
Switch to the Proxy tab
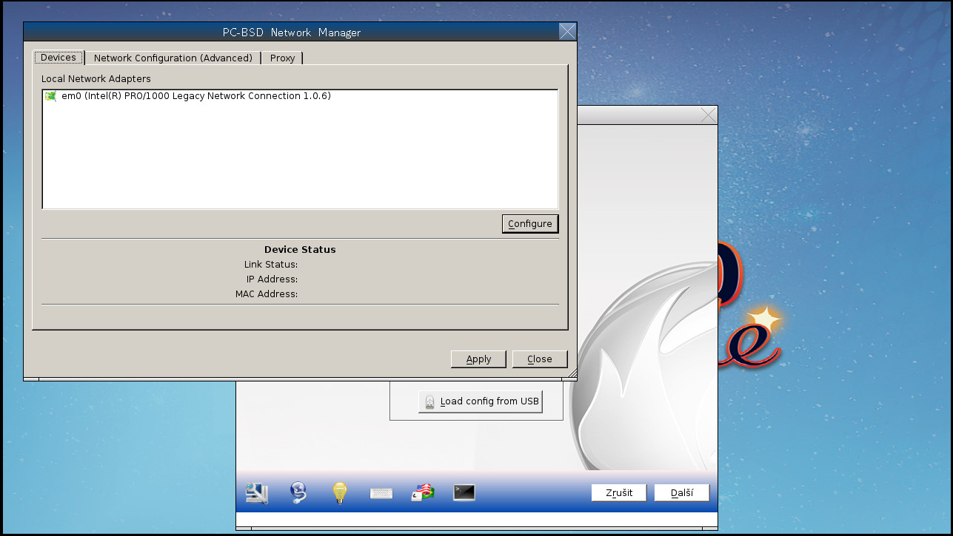coord(282,58)
